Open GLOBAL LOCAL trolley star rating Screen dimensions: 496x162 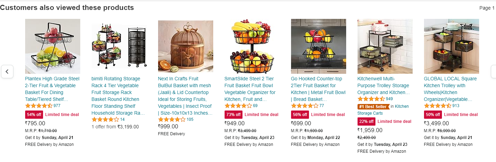tap(437, 106)
